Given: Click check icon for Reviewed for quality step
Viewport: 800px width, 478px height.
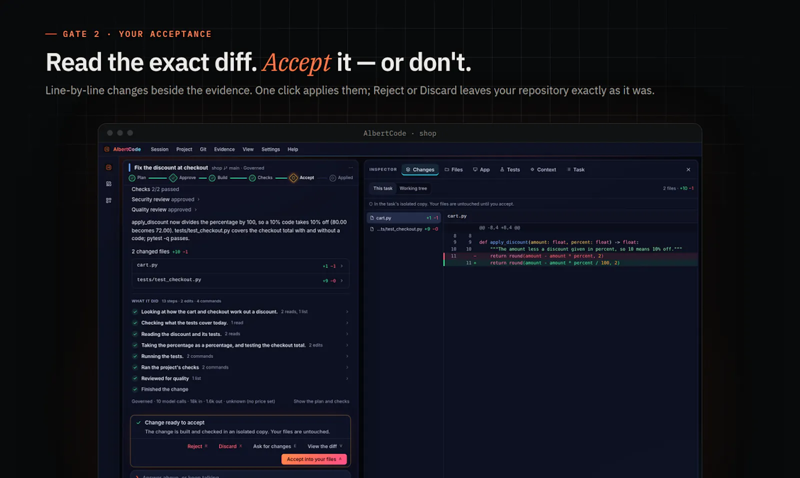Looking at the screenshot, I should (x=135, y=378).
